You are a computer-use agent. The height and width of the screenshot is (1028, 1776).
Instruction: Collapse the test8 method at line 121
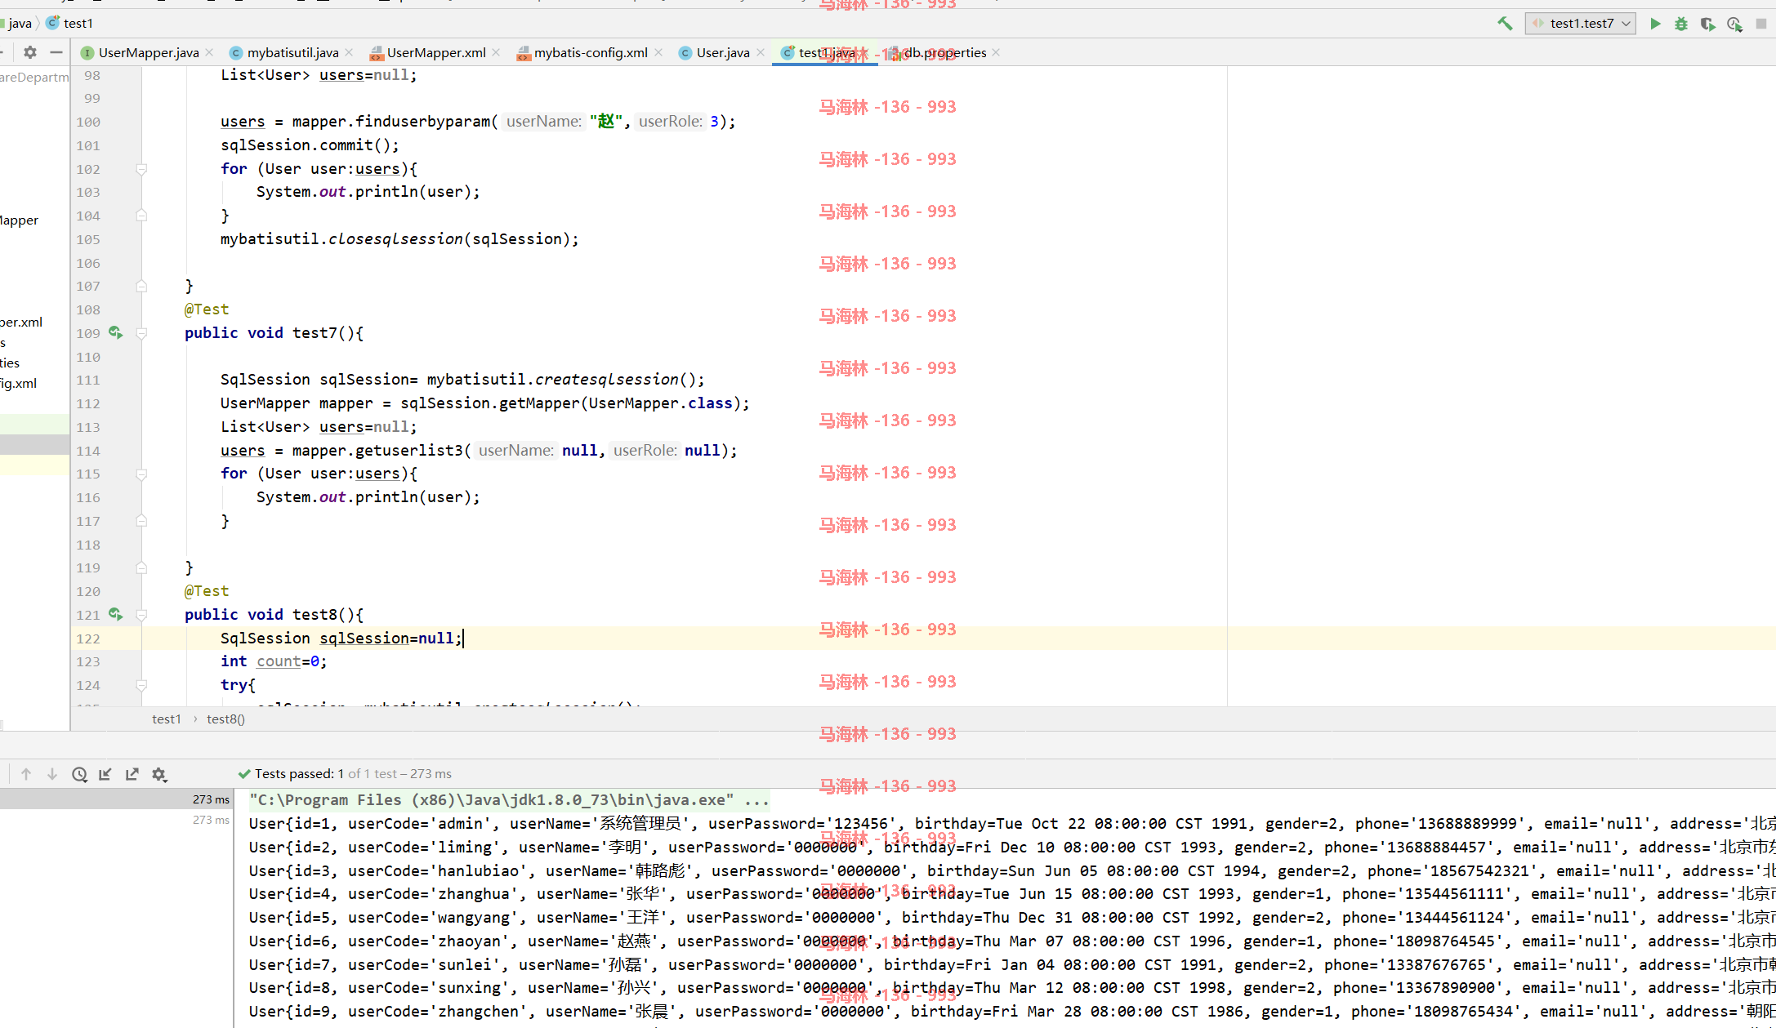141,615
